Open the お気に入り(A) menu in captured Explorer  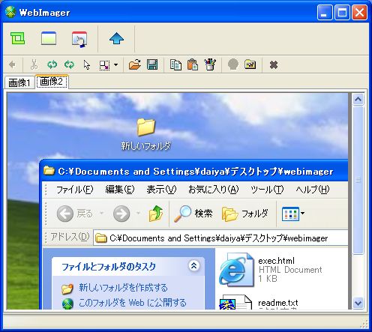point(214,190)
